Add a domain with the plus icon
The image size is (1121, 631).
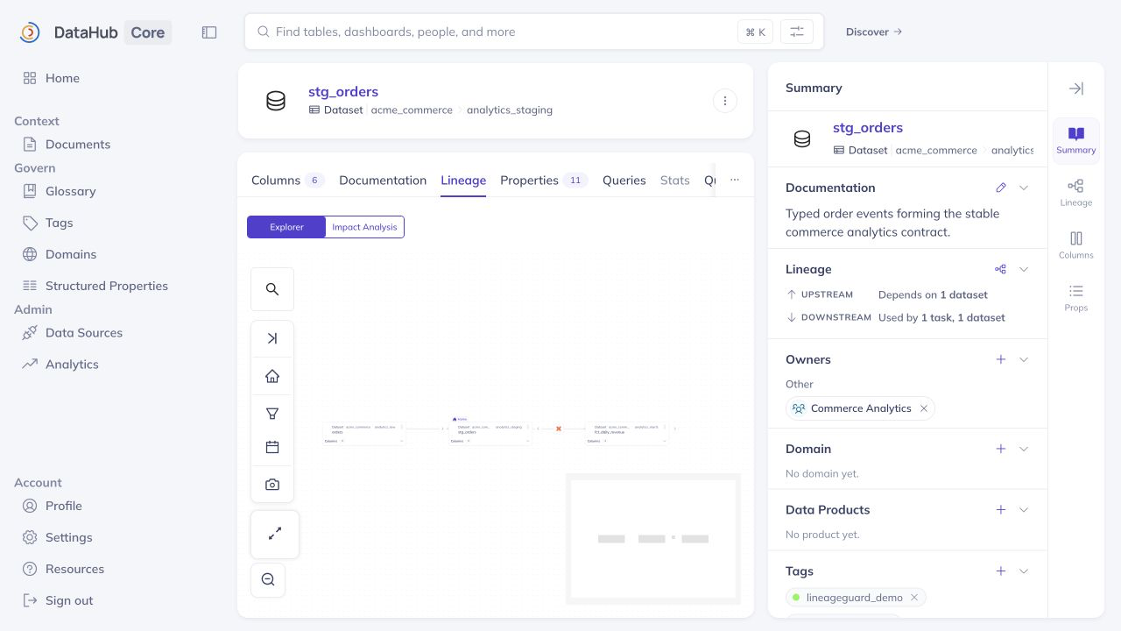[x=1001, y=449]
